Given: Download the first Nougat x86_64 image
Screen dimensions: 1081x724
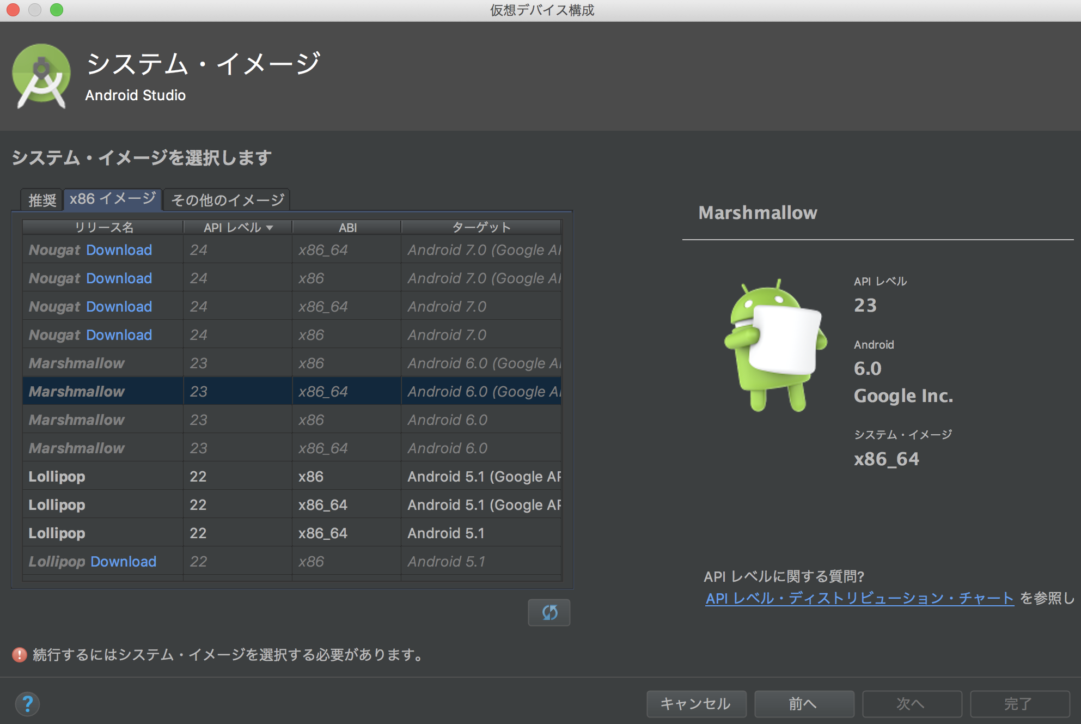Looking at the screenshot, I should click(x=119, y=250).
